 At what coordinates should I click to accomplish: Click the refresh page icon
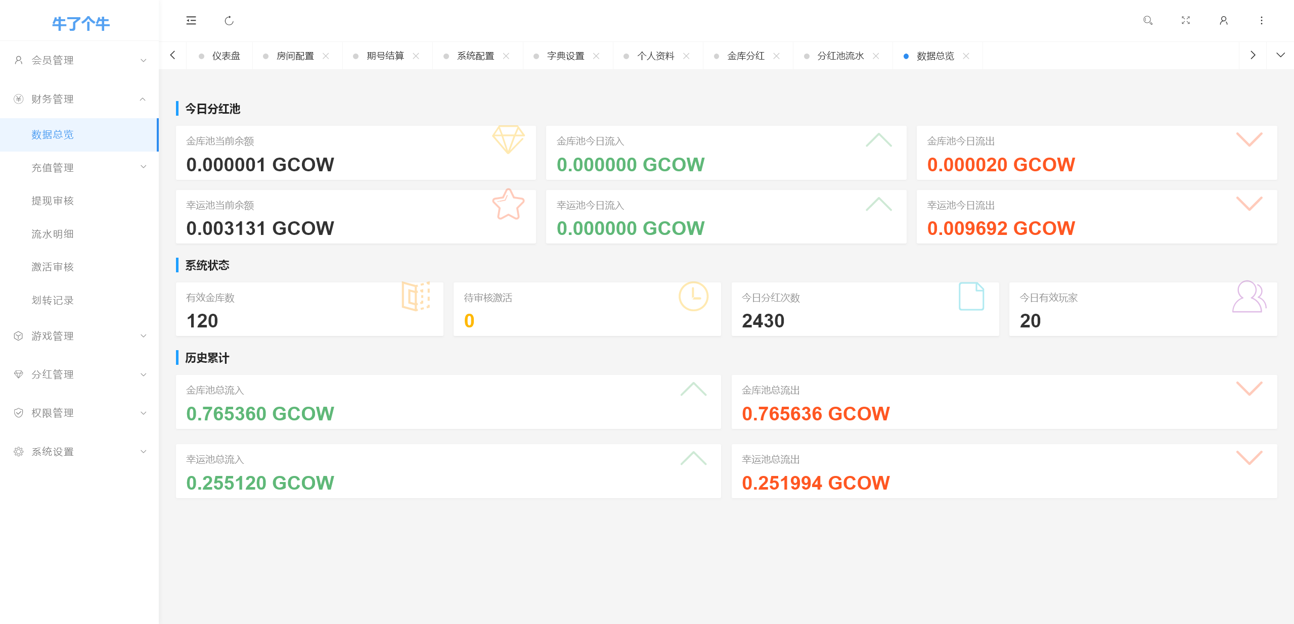pos(229,21)
